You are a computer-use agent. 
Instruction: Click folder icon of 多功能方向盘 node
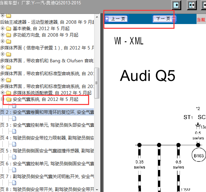(x=8, y=35)
